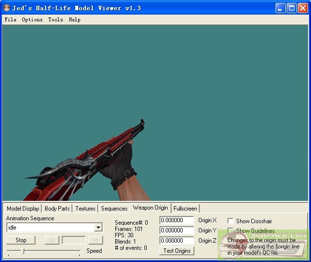Open the Help menu
311x262 pixels.
[x=74, y=20]
